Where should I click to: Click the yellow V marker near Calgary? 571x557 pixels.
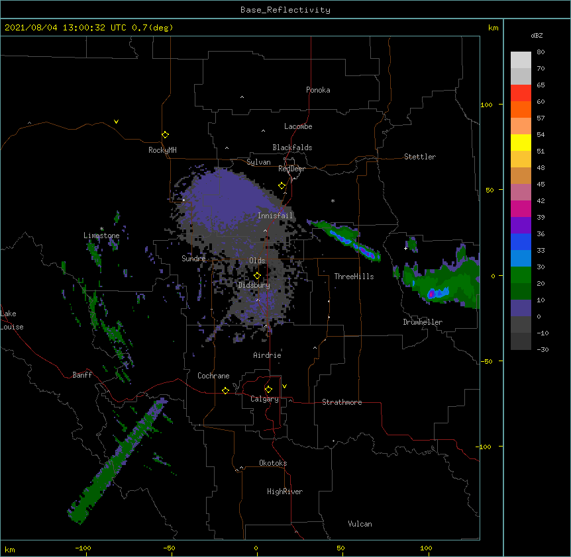pyautogui.click(x=284, y=386)
